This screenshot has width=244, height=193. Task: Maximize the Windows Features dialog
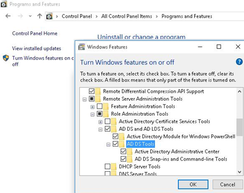pyautogui.click(x=219, y=47)
